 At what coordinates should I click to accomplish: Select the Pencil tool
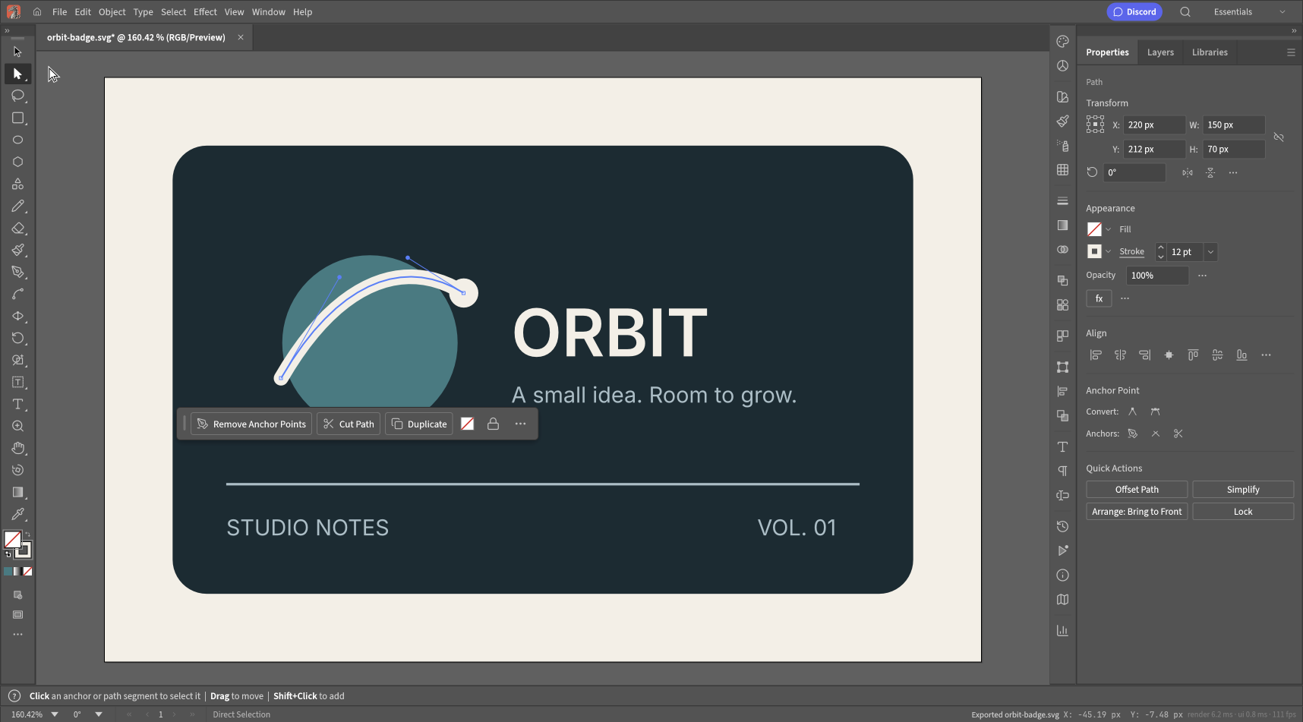click(17, 206)
